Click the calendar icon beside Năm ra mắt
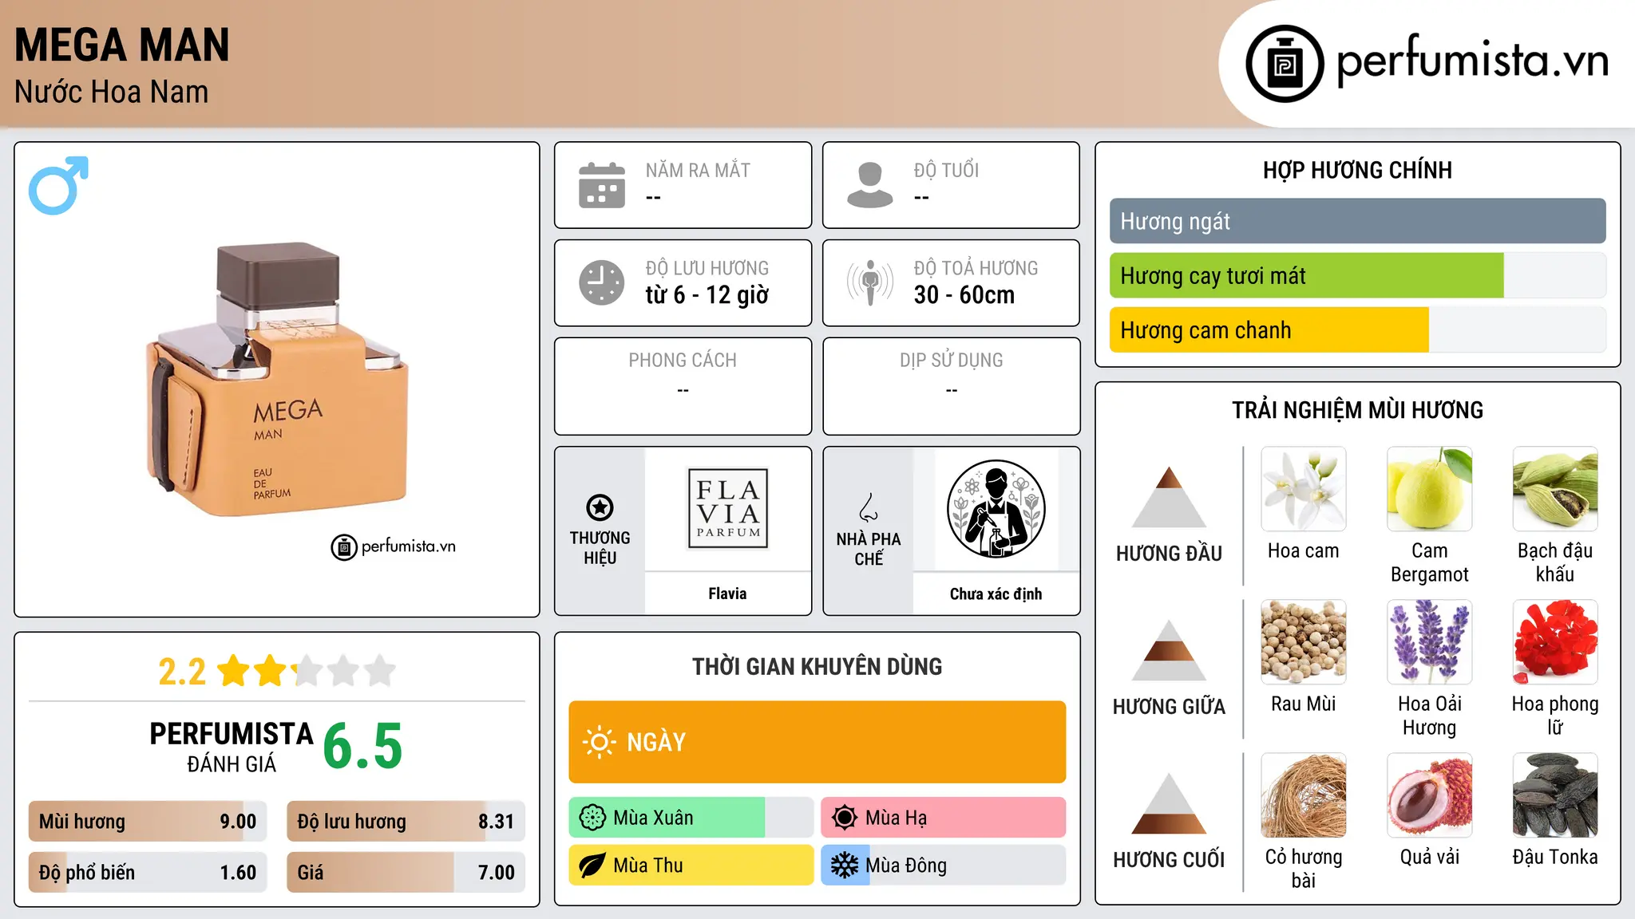This screenshot has width=1635, height=919. click(x=602, y=185)
